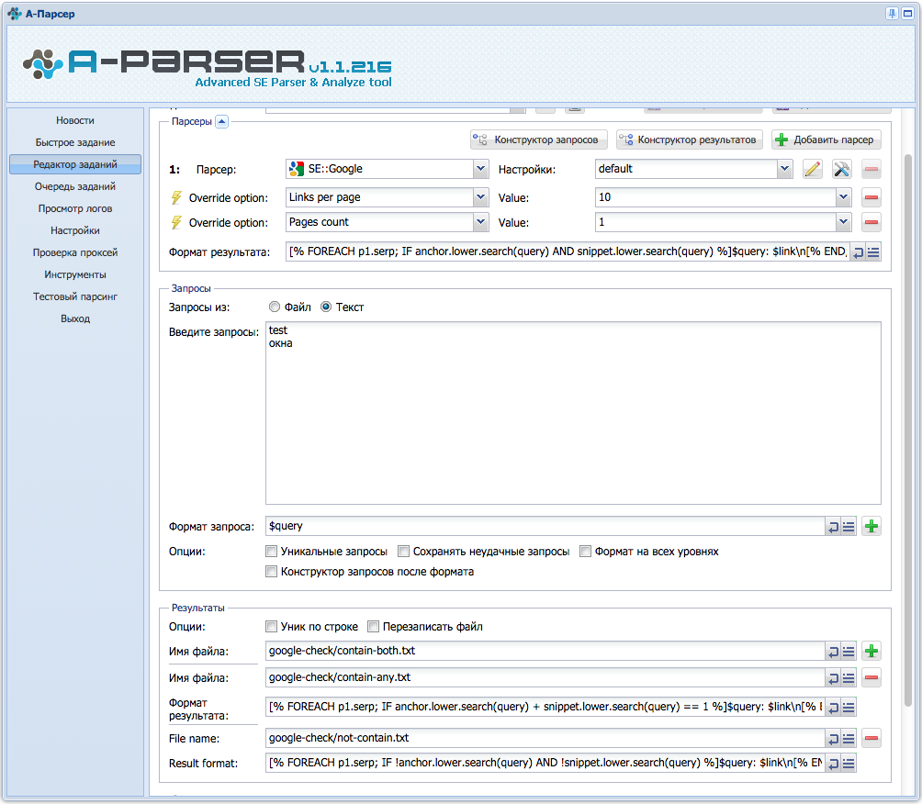Go to Проверка проксей menu item
The image size is (922, 804).
(75, 252)
